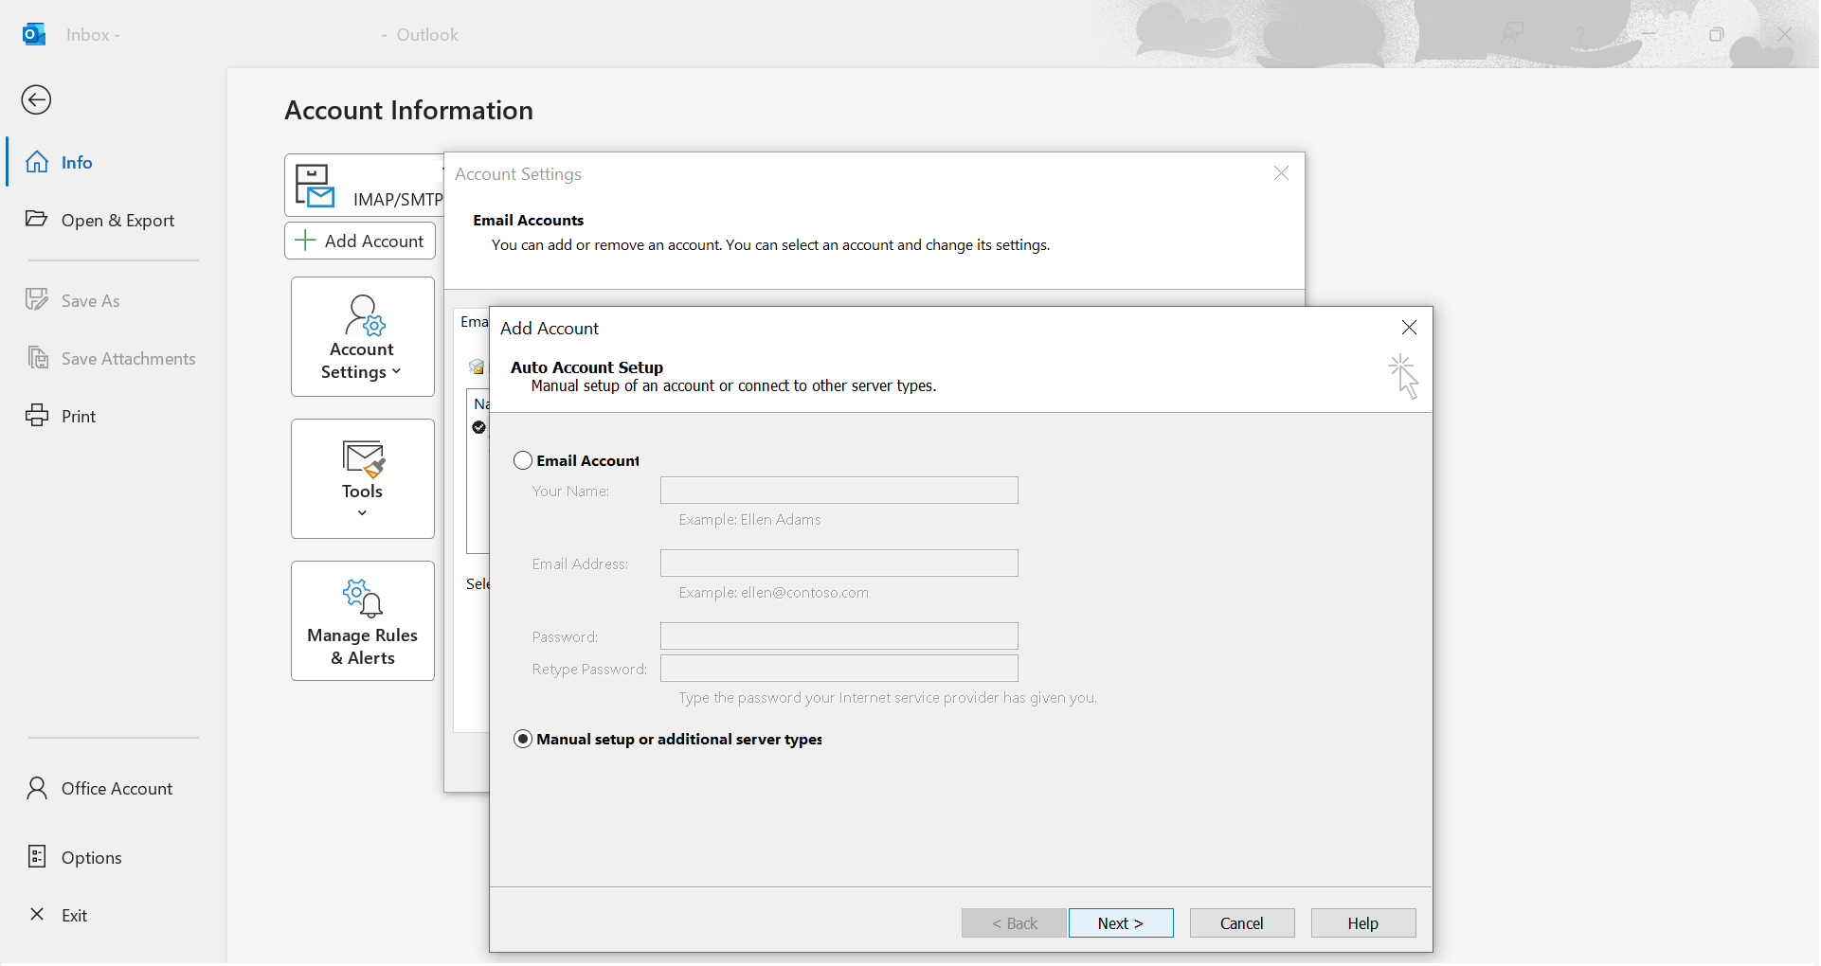Click the Exit X icon
Image resolution: width=1821 pixels, height=966 pixels.
[37, 914]
